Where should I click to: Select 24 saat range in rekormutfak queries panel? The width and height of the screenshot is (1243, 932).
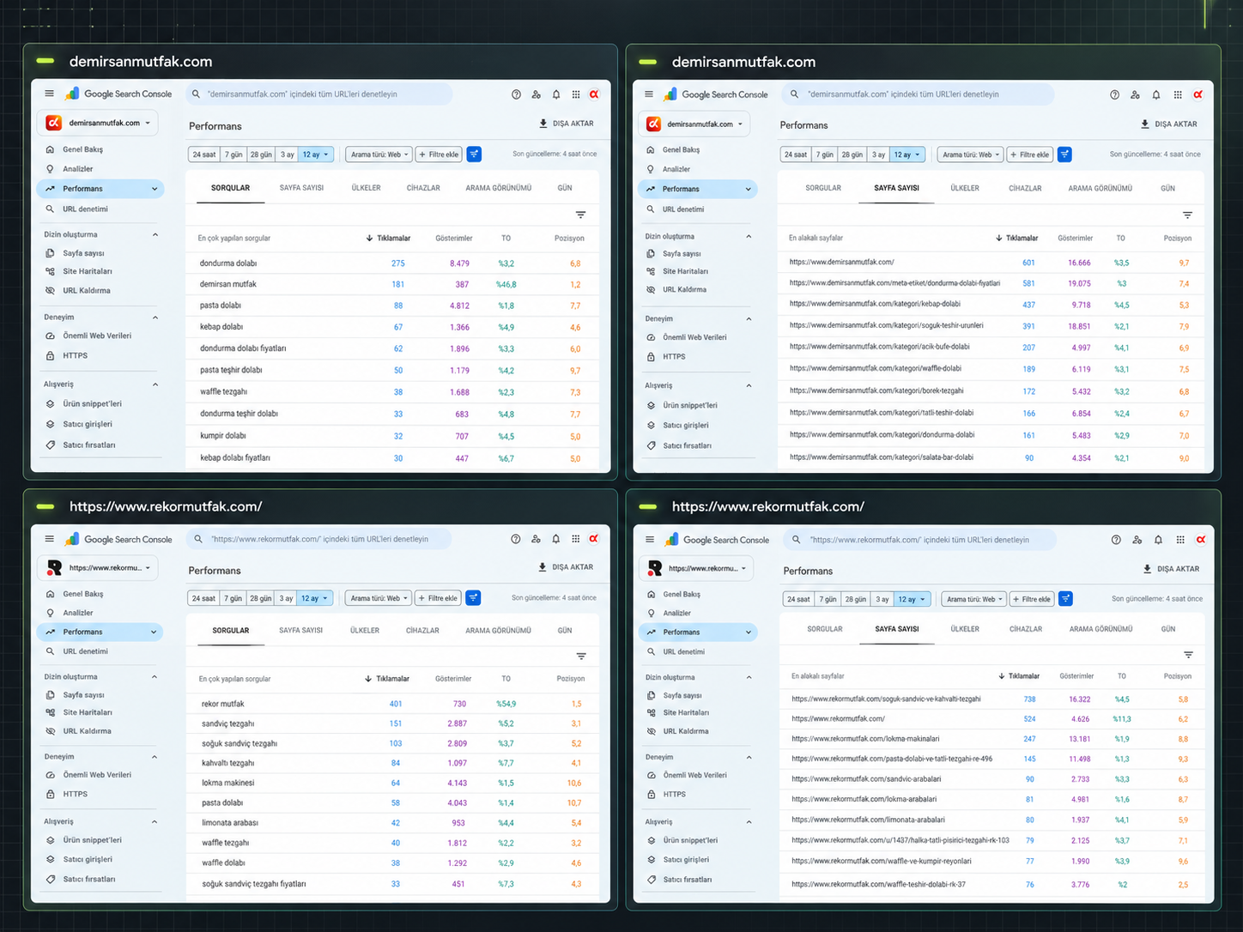pyautogui.click(x=203, y=598)
